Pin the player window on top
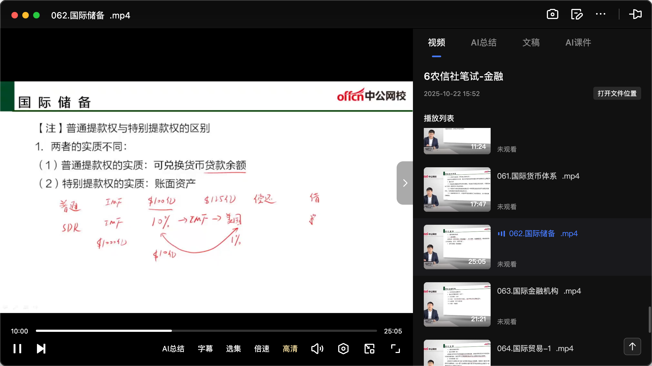 pyautogui.click(x=635, y=14)
